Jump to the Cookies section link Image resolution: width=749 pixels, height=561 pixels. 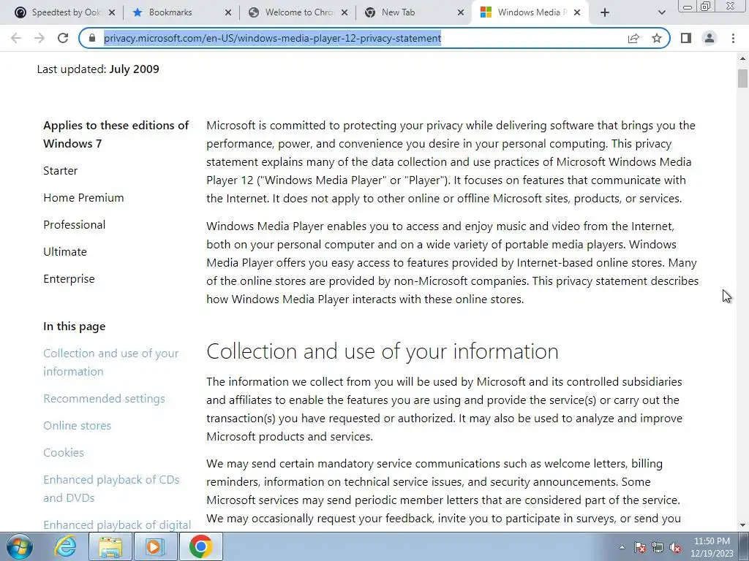(64, 452)
